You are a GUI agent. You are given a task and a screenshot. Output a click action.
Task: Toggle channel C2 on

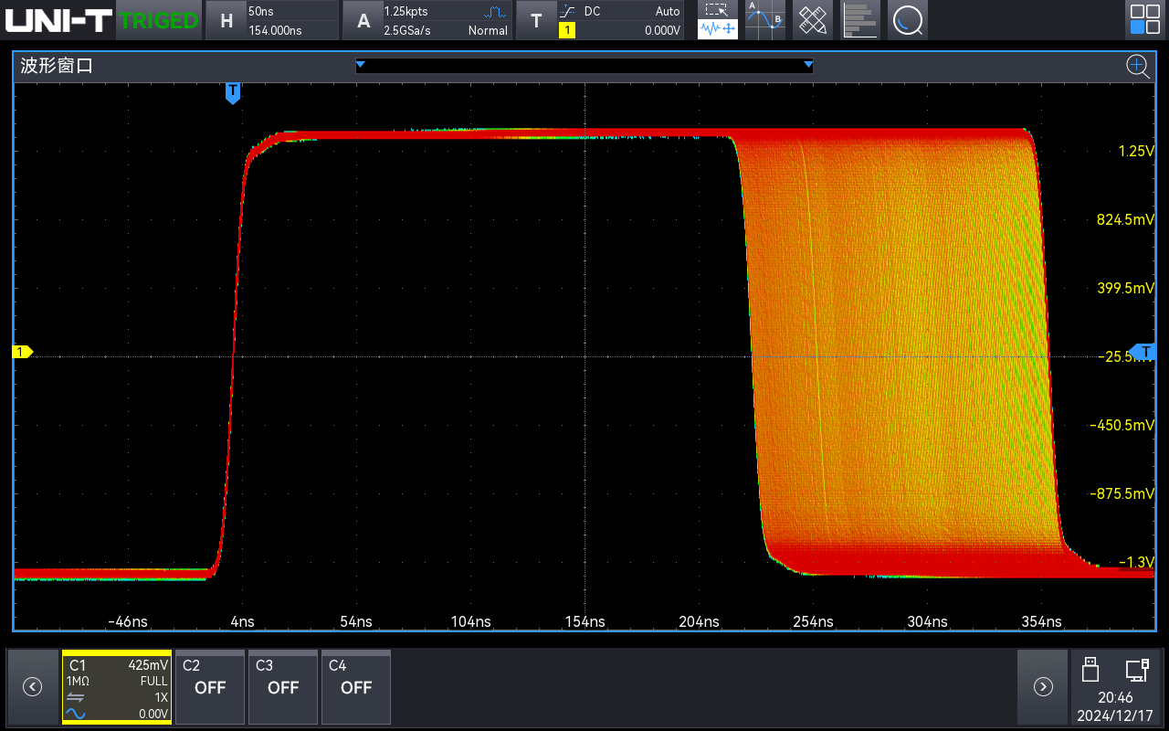(x=210, y=686)
